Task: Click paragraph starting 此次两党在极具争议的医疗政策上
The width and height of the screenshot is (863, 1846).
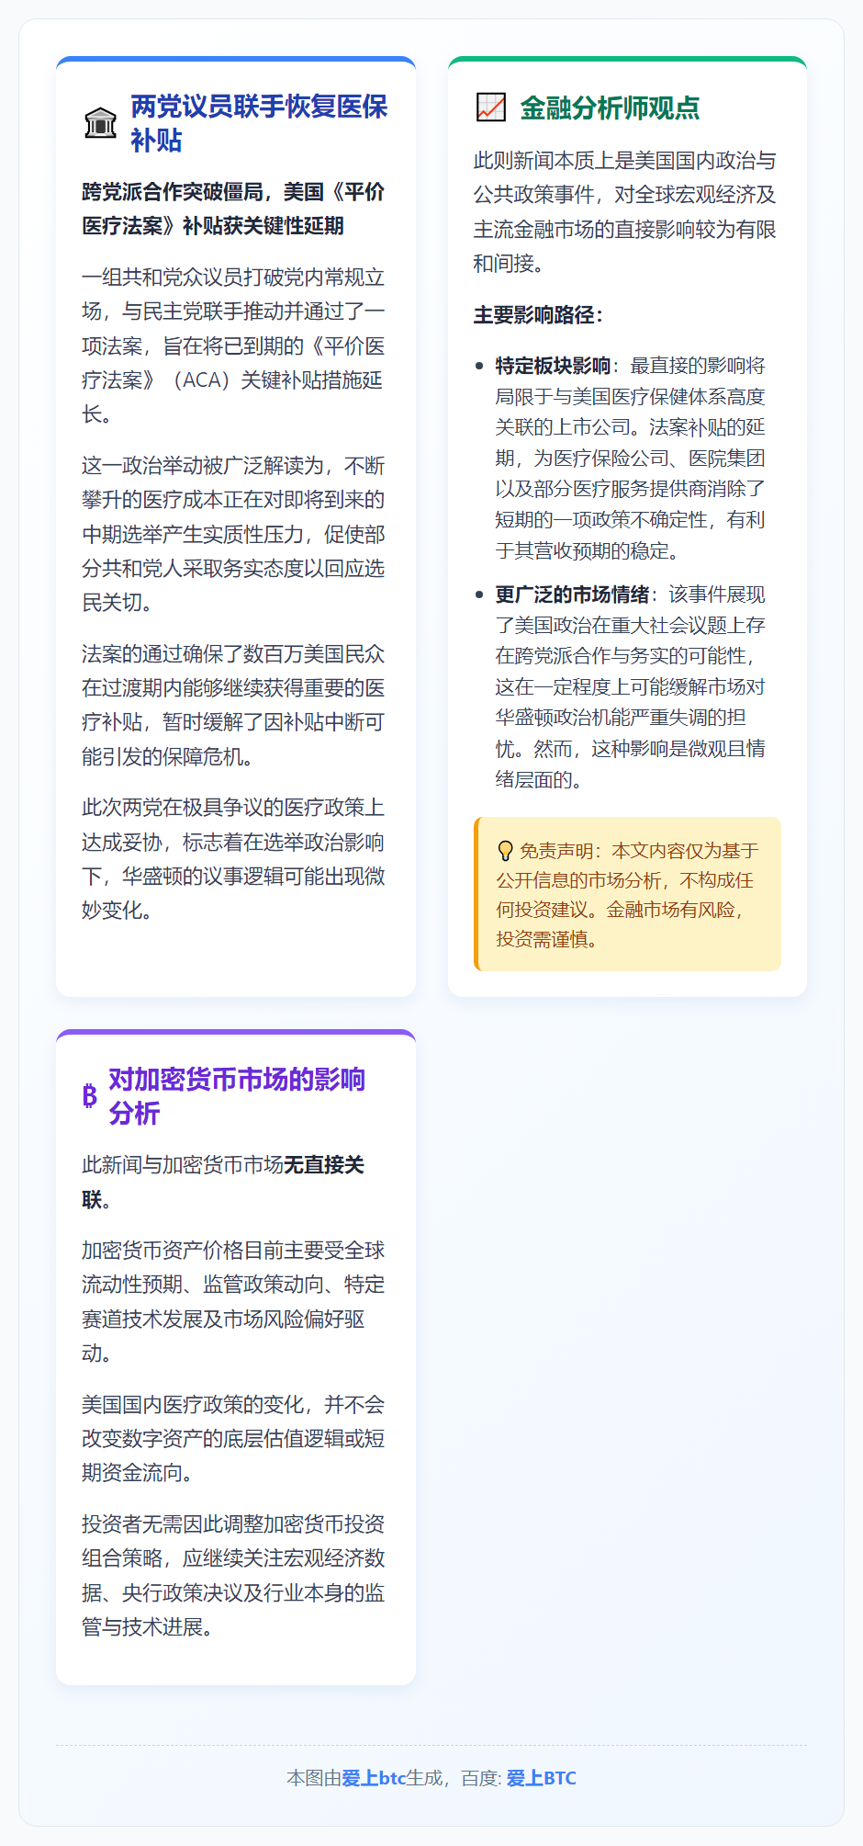Action: pyautogui.click(x=233, y=858)
